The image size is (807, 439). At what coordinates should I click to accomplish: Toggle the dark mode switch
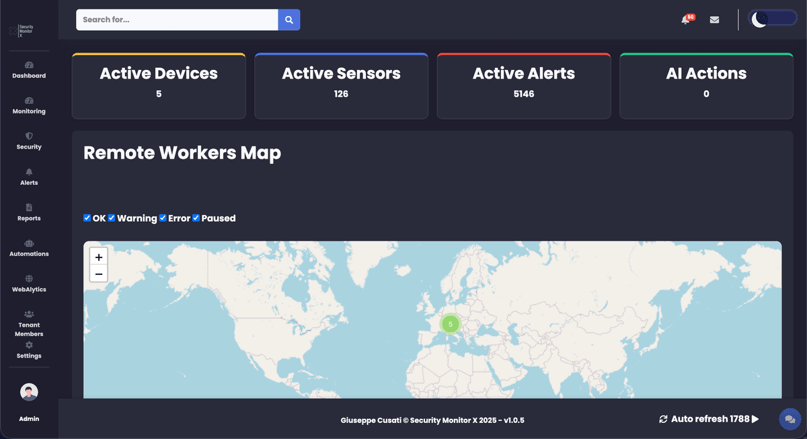click(x=773, y=19)
